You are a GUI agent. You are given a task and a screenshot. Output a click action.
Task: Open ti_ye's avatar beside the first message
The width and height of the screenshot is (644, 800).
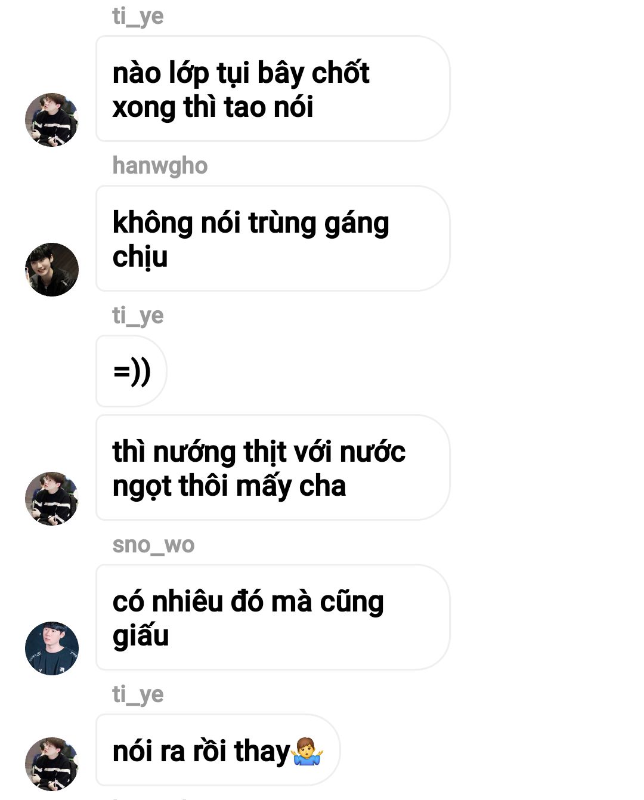click(52, 120)
